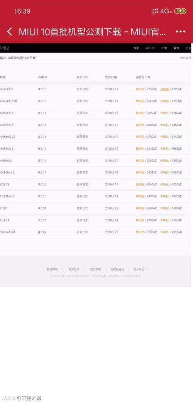The width and height of the screenshot is (193, 402).
Task: Download 线刷包 (2399M) for 小米手机6
Action: pos(140,113)
